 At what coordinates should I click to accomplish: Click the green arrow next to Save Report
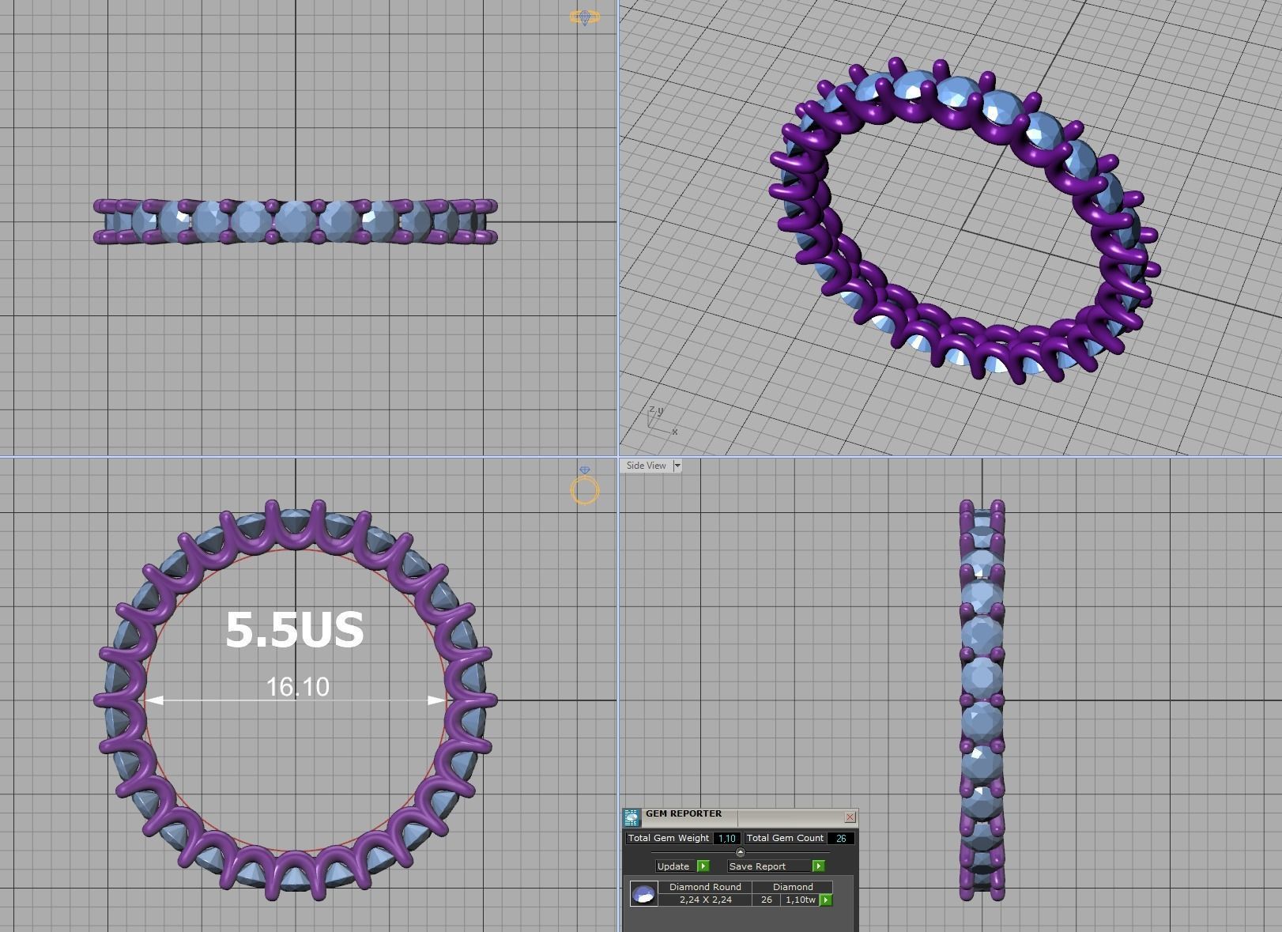(818, 866)
